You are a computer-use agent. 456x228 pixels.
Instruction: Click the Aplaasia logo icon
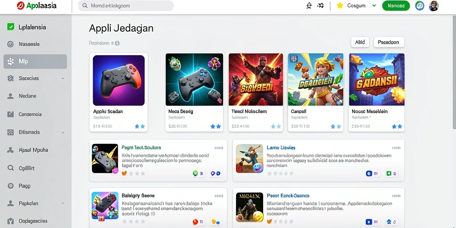(21, 5)
